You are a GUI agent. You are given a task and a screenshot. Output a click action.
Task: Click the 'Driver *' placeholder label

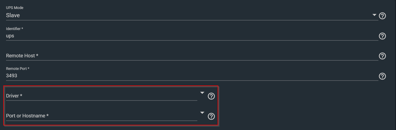[x=14, y=96]
